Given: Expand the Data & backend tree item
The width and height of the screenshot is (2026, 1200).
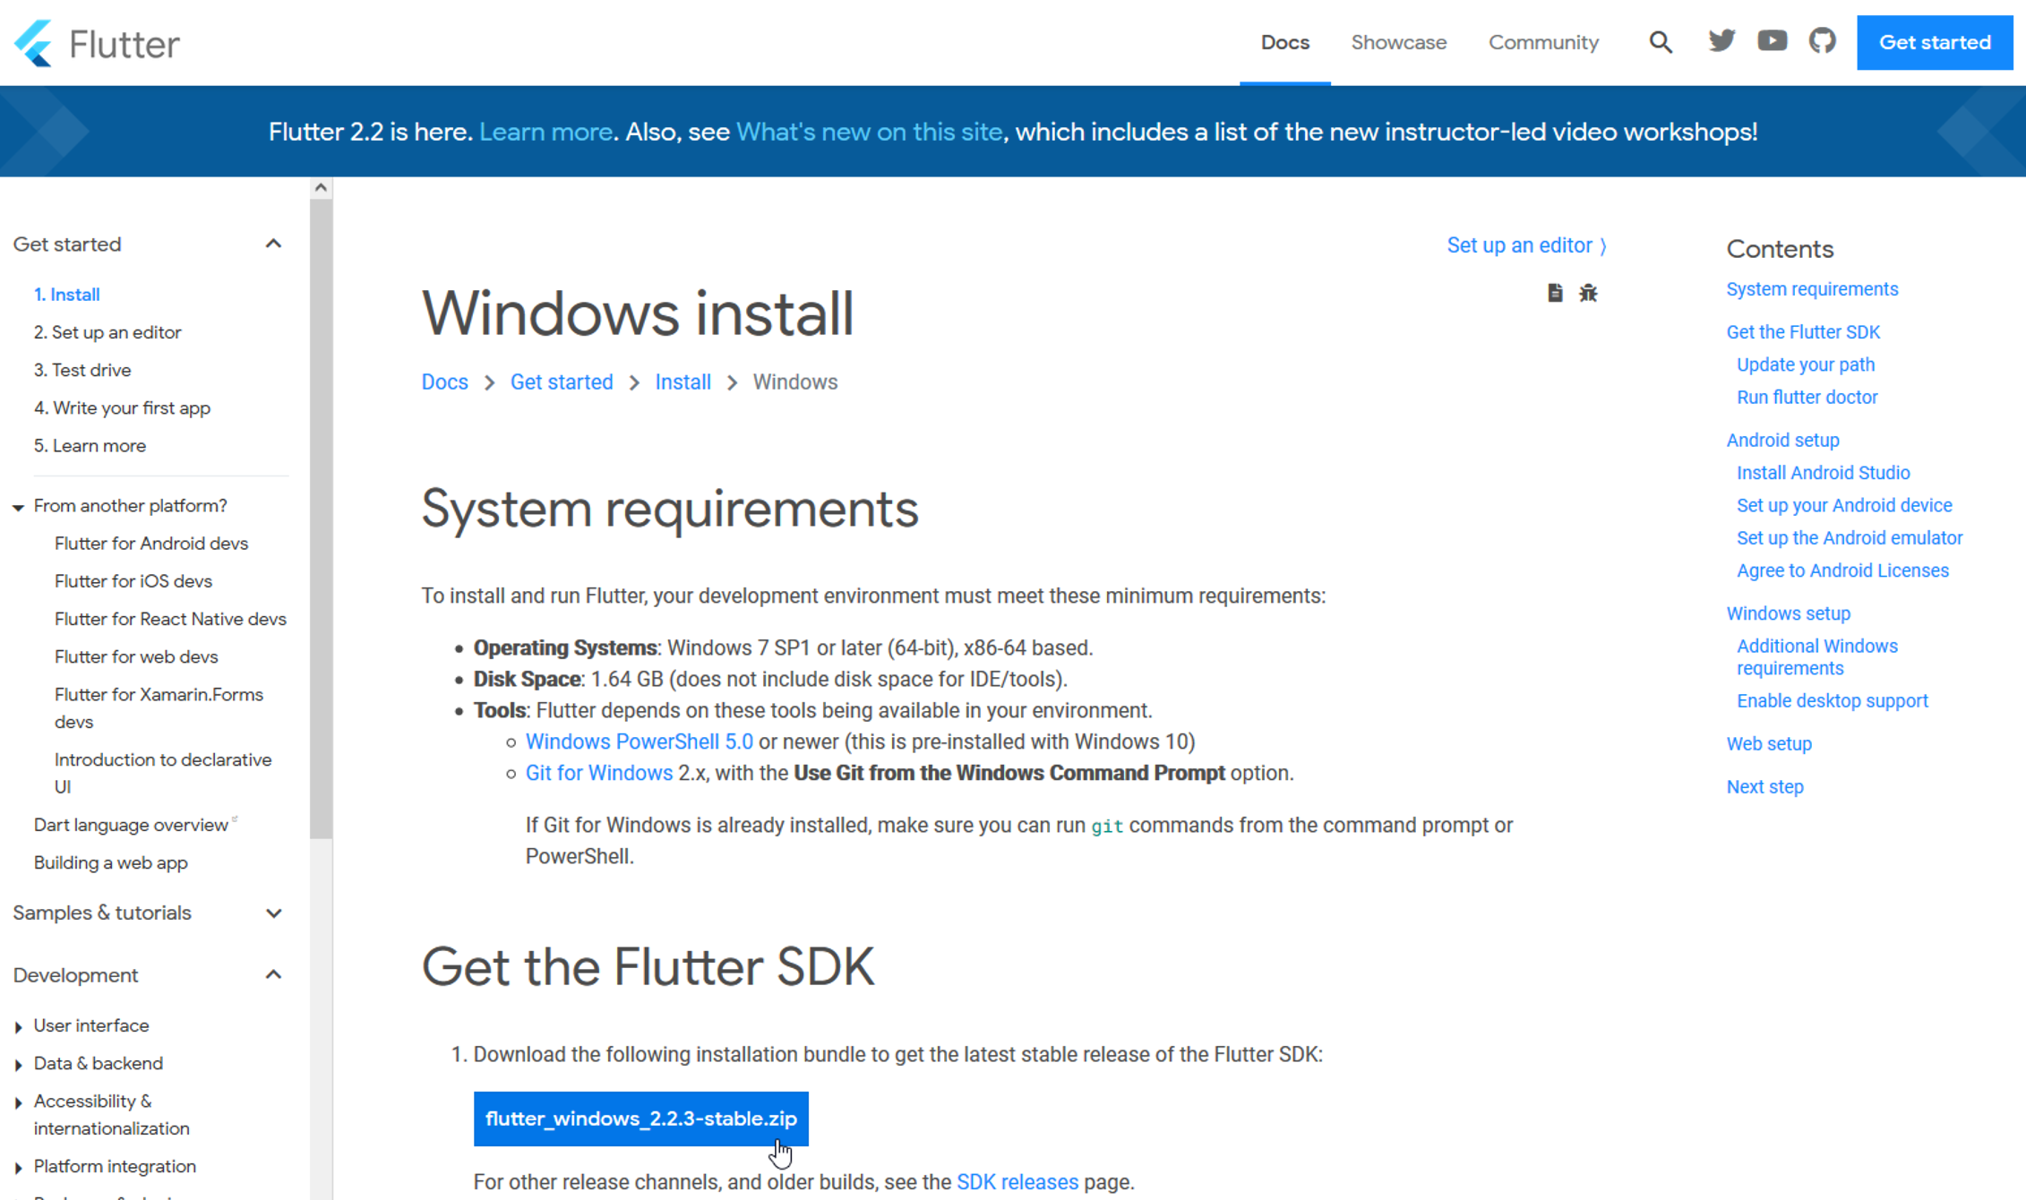Looking at the screenshot, I should (x=18, y=1064).
